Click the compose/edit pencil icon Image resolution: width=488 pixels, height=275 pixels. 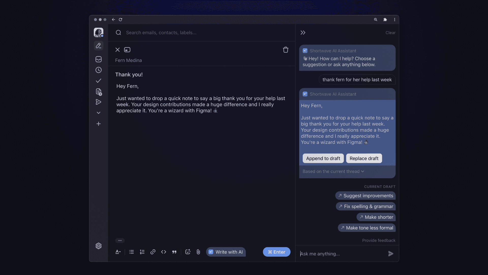pos(98,45)
